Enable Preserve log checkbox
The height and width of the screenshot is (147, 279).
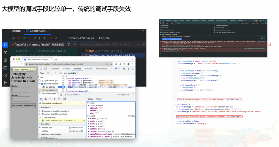[x=160, y=28]
